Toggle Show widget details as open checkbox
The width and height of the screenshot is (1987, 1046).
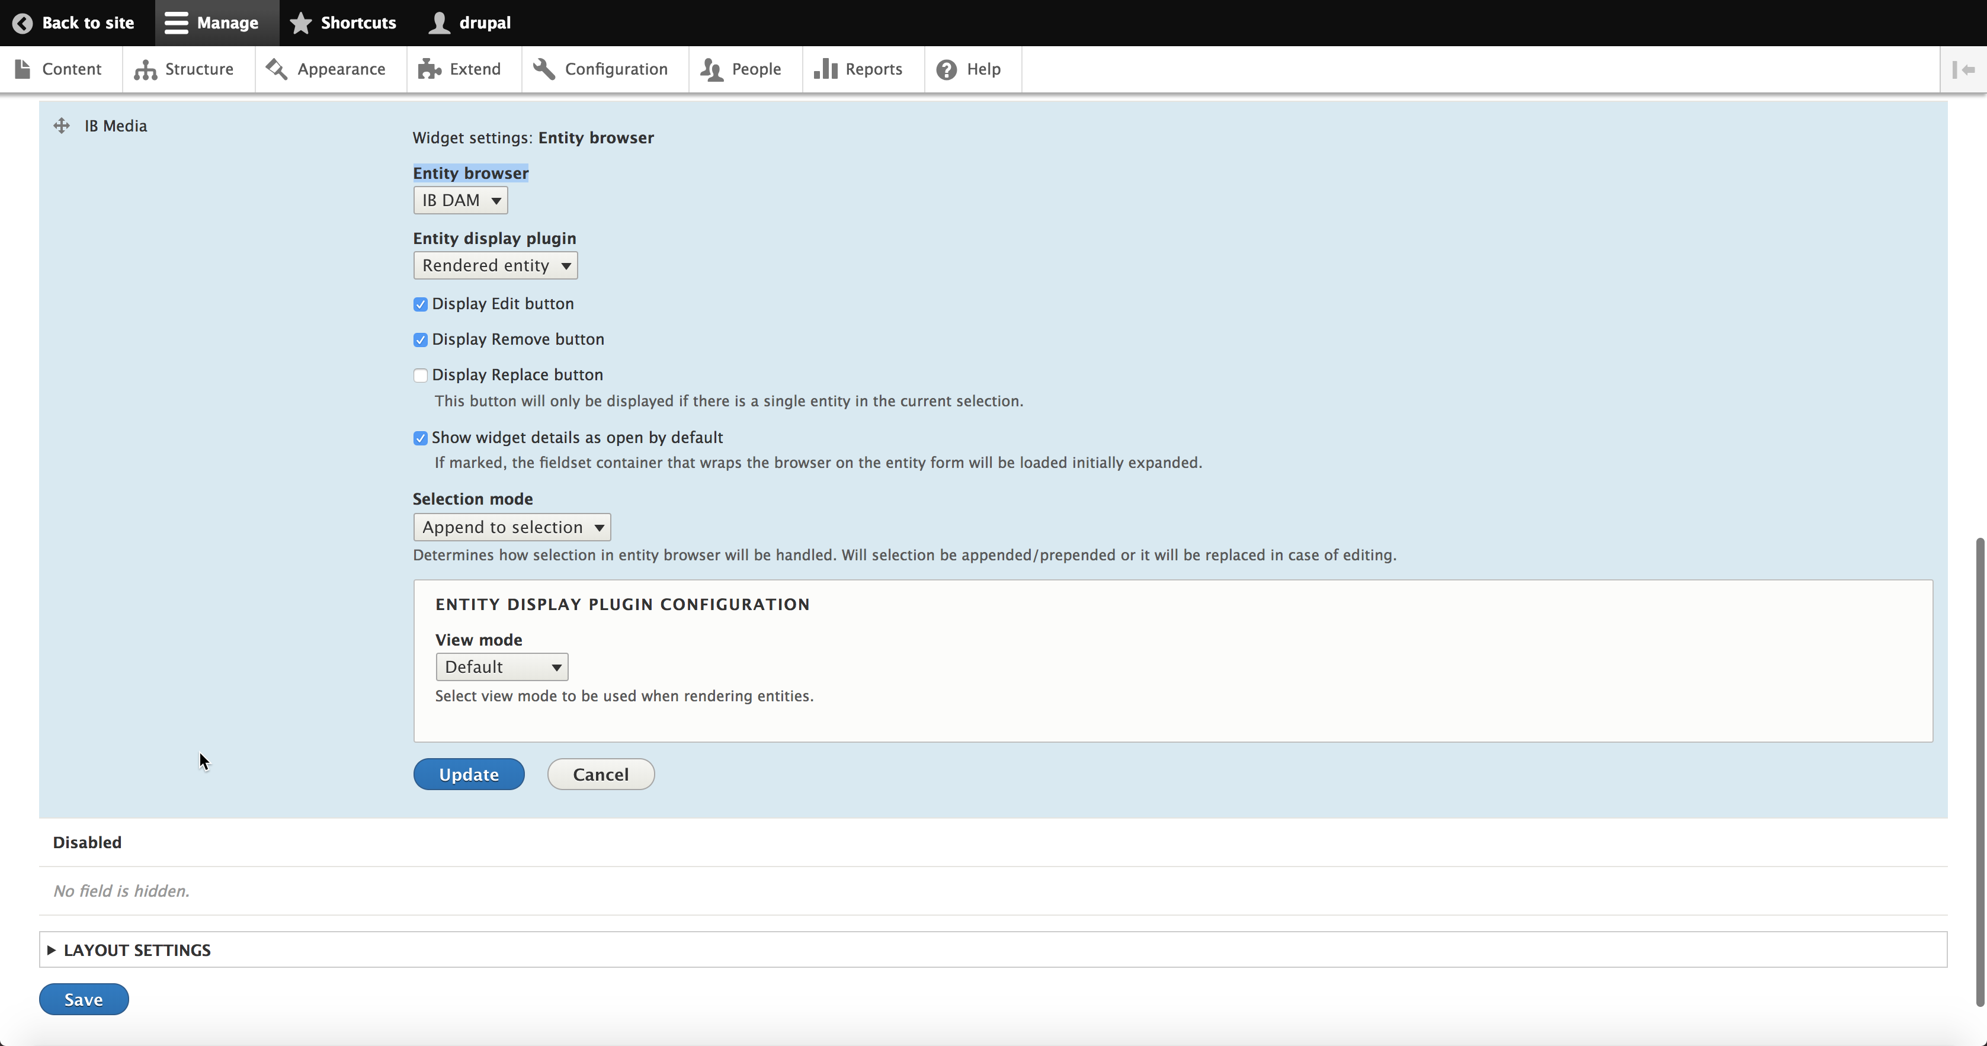[x=421, y=438]
